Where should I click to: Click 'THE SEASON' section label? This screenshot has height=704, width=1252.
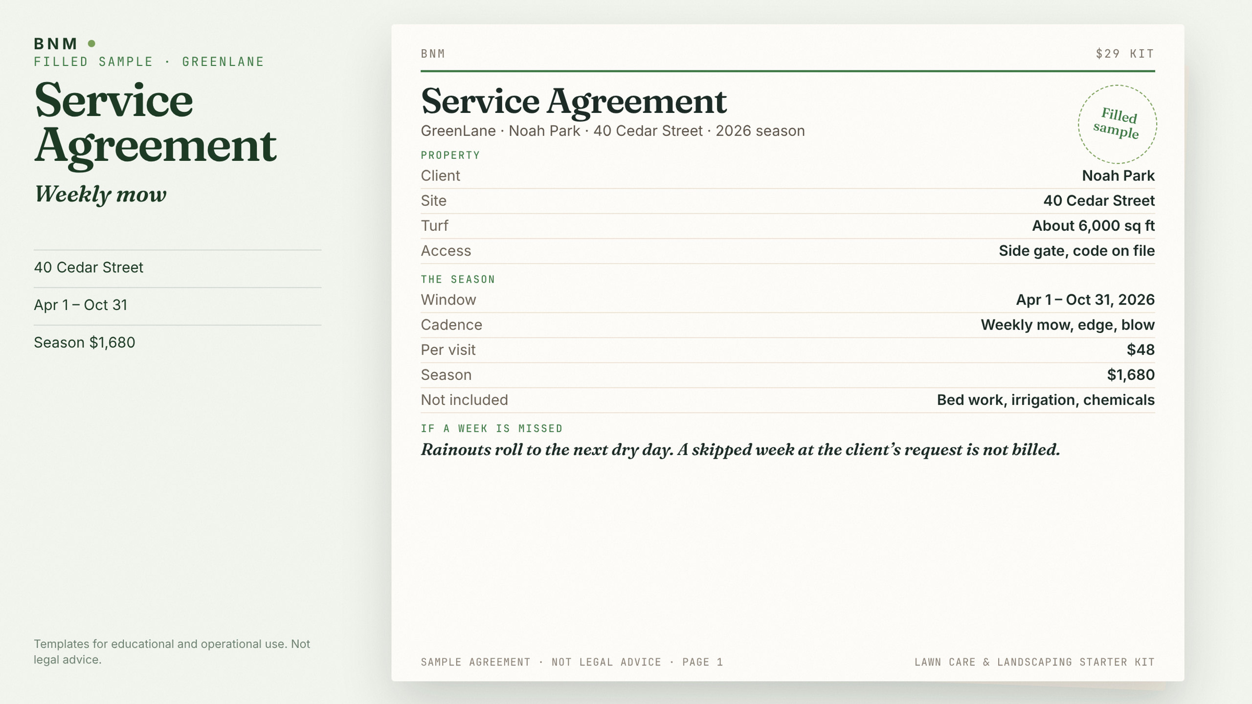click(458, 280)
